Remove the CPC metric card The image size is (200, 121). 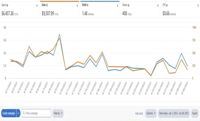coord(198,6)
